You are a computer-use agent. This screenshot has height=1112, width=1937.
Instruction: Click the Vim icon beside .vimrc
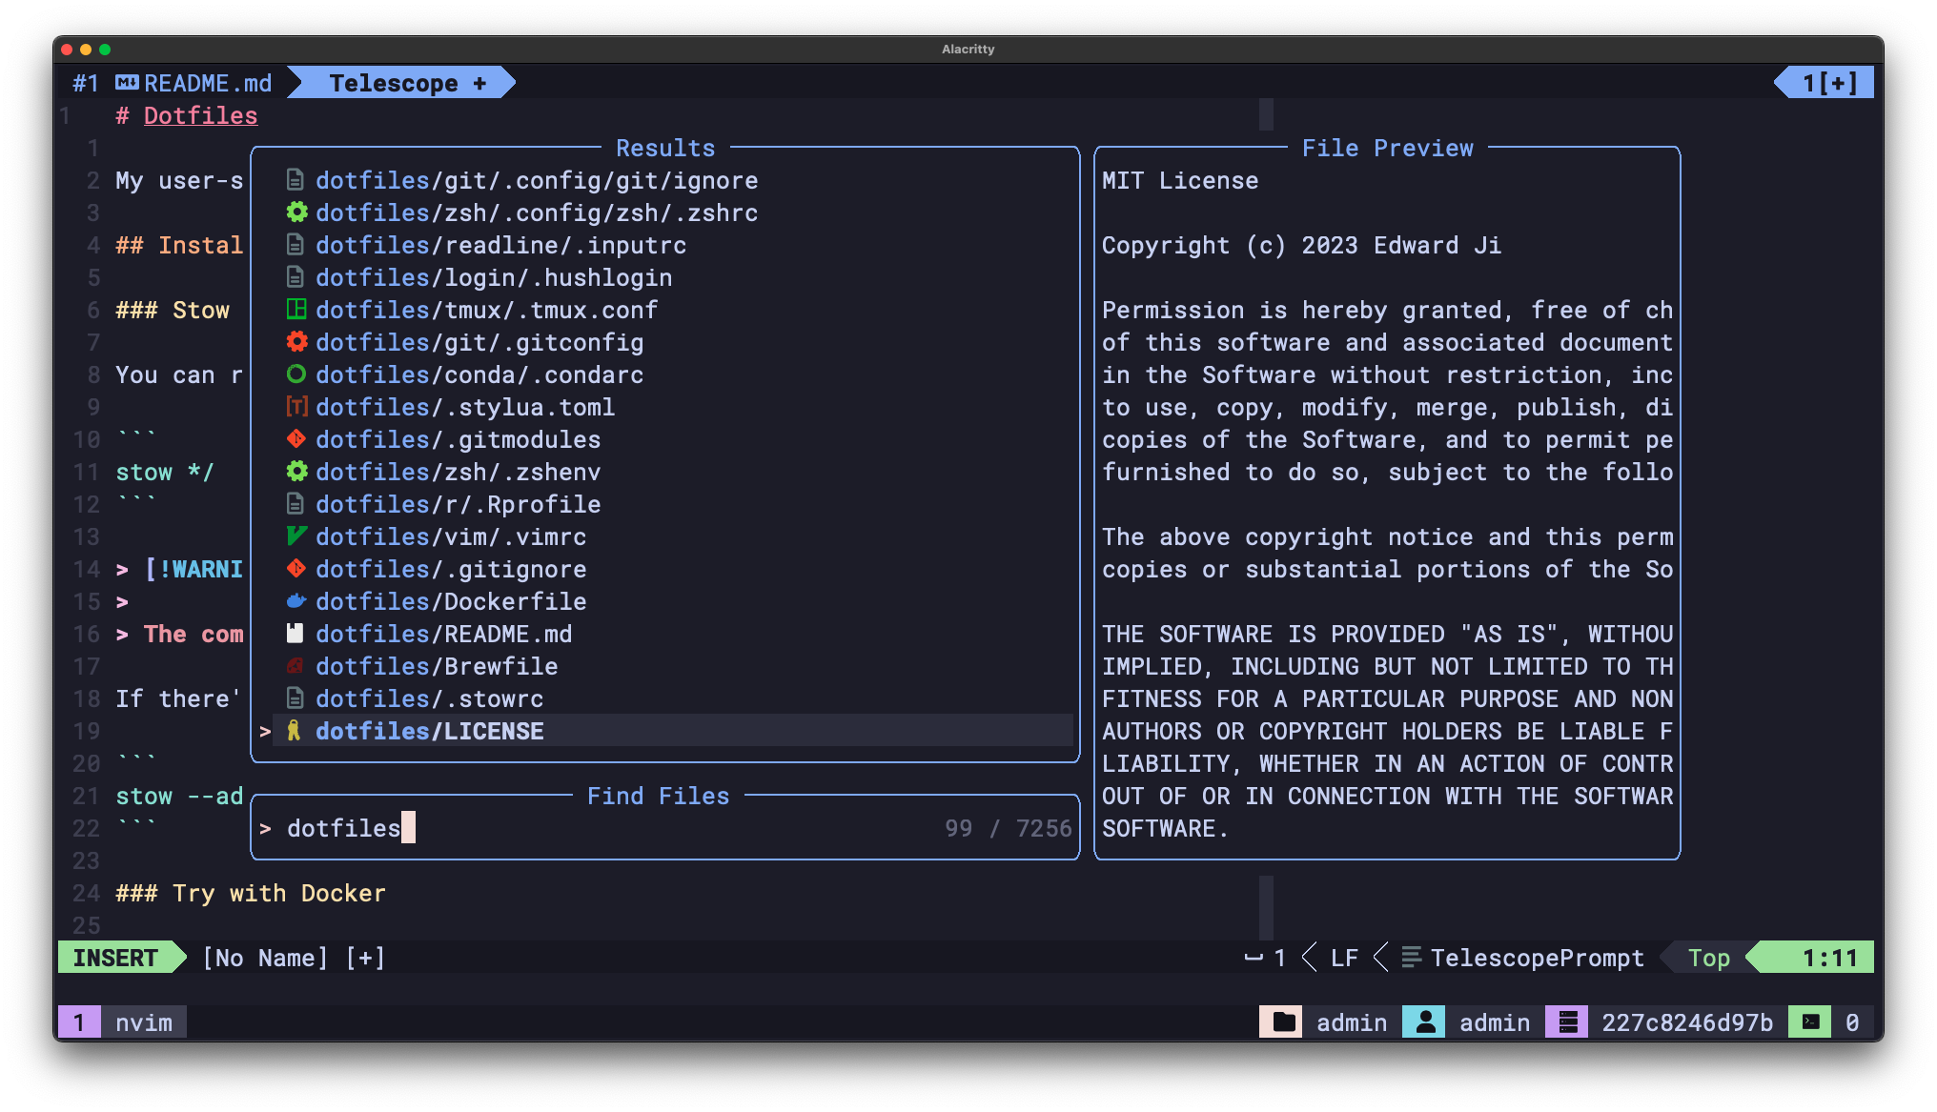tap(296, 536)
